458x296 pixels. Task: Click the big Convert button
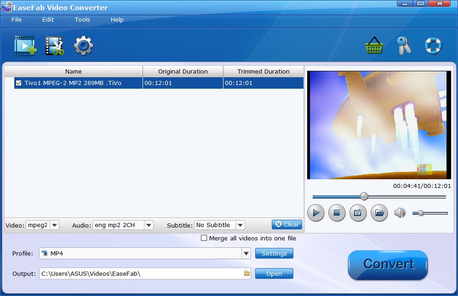[x=388, y=264]
